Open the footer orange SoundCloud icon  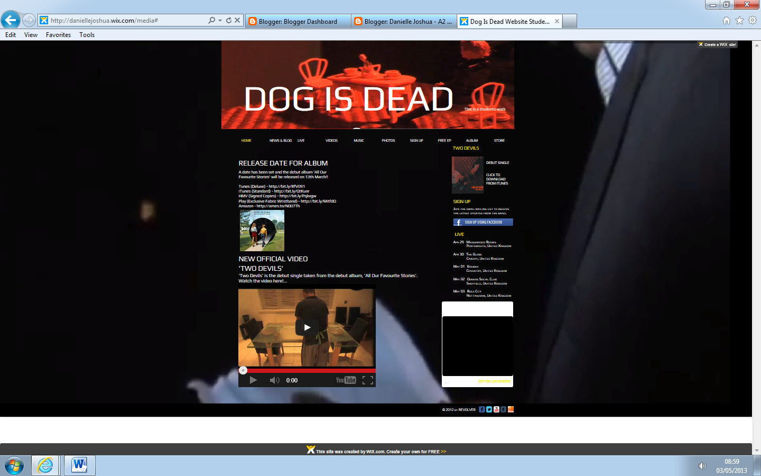point(511,409)
